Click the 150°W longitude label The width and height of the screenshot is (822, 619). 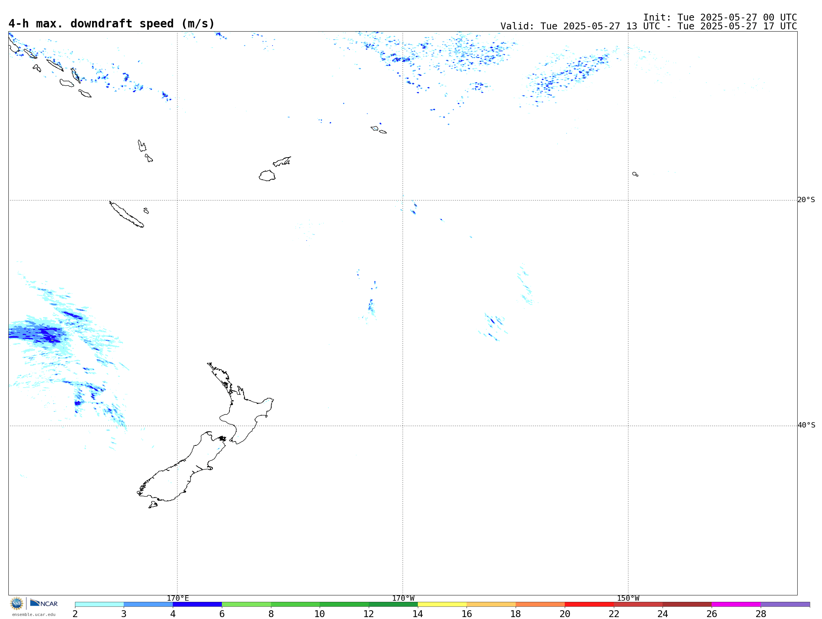(x=628, y=598)
